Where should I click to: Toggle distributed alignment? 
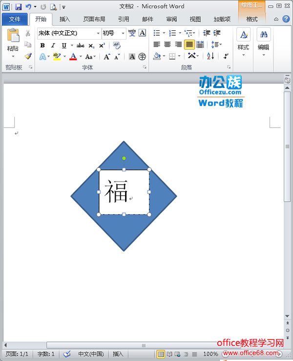coord(200,44)
